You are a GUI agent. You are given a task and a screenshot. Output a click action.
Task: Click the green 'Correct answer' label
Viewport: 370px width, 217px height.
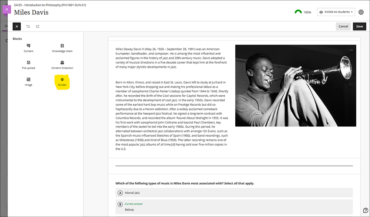(134, 204)
